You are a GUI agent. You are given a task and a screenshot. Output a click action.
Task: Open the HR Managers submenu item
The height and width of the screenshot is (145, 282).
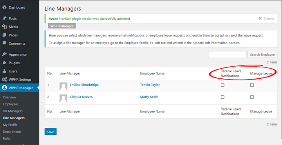(13, 111)
